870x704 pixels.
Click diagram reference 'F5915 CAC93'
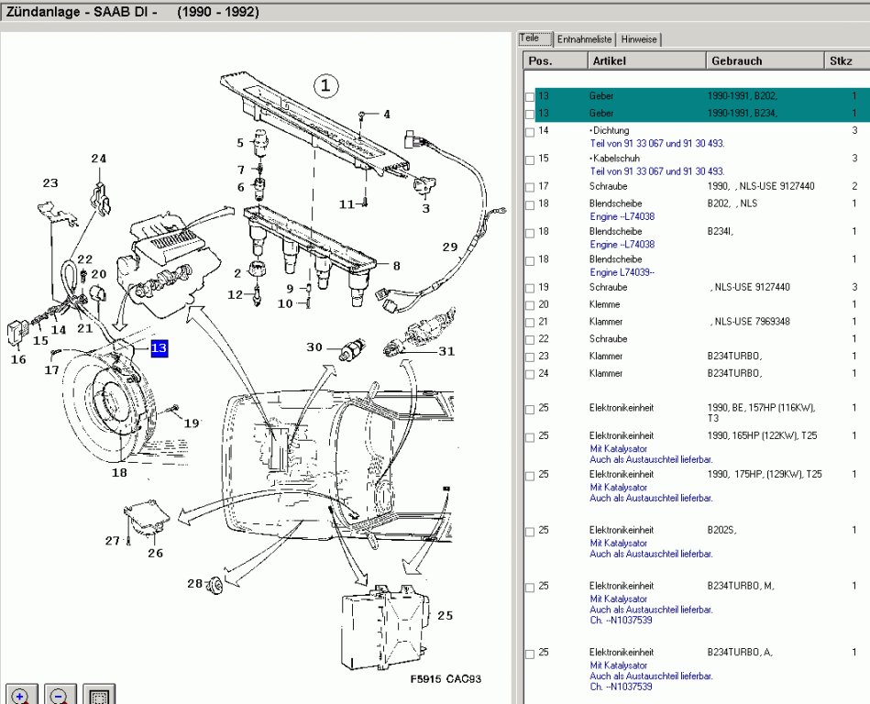(446, 679)
